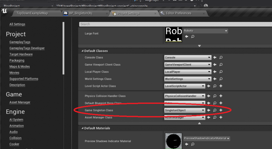Open the Maps & Modes settings
Viewport: 272px width, 149px height.
19,67
